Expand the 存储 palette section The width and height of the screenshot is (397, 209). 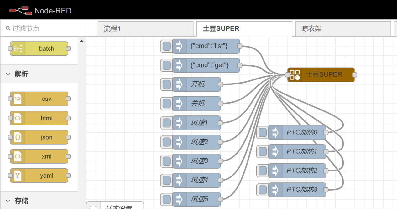(x=8, y=201)
